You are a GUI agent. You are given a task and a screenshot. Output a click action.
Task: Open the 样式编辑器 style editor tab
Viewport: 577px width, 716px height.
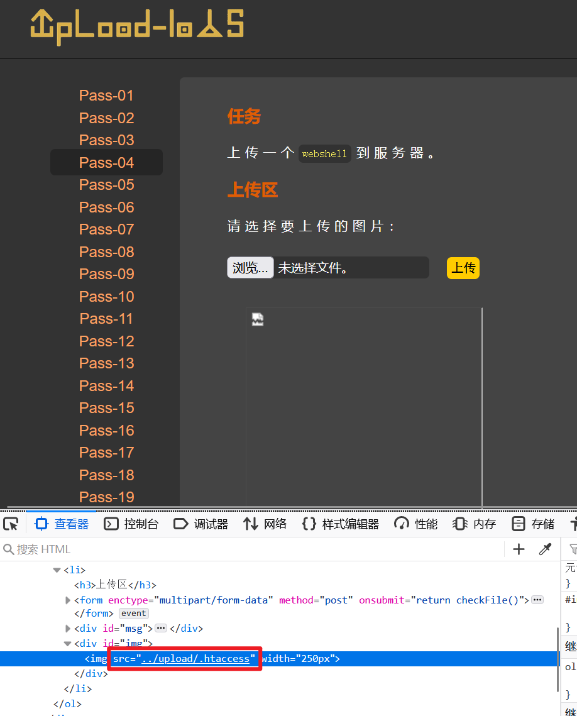[x=341, y=524]
